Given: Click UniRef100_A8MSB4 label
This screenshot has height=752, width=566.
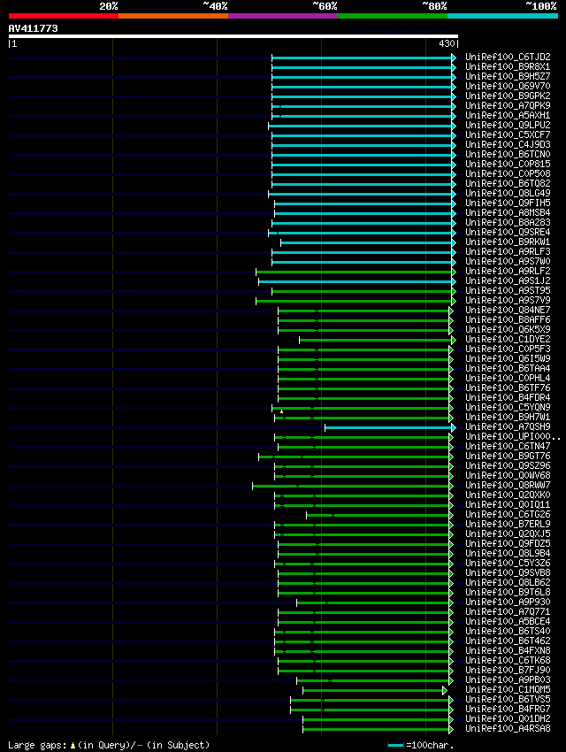Looking at the screenshot, I should (x=508, y=212).
